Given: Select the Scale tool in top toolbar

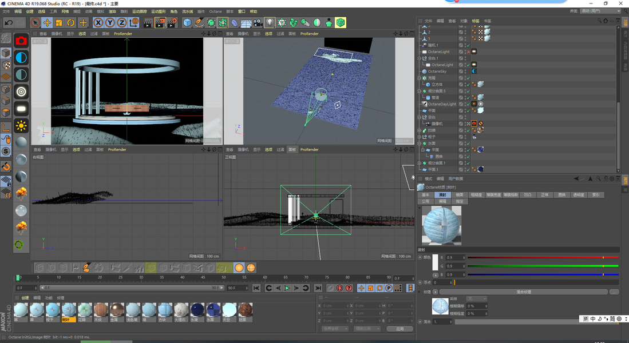Looking at the screenshot, I should (x=59, y=23).
